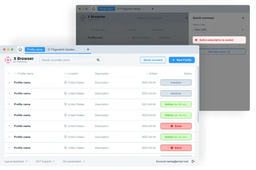Click plus new-tab icon in back window

click(152, 9)
